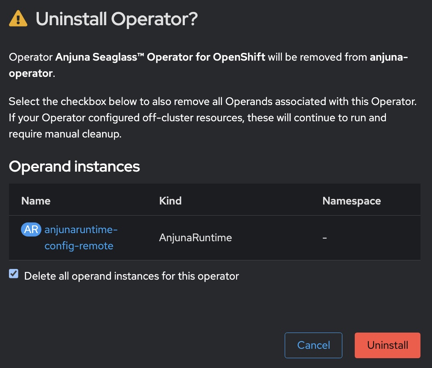The height and width of the screenshot is (368, 432).
Task: Click the Namespace column header
Action: point(351,201)
